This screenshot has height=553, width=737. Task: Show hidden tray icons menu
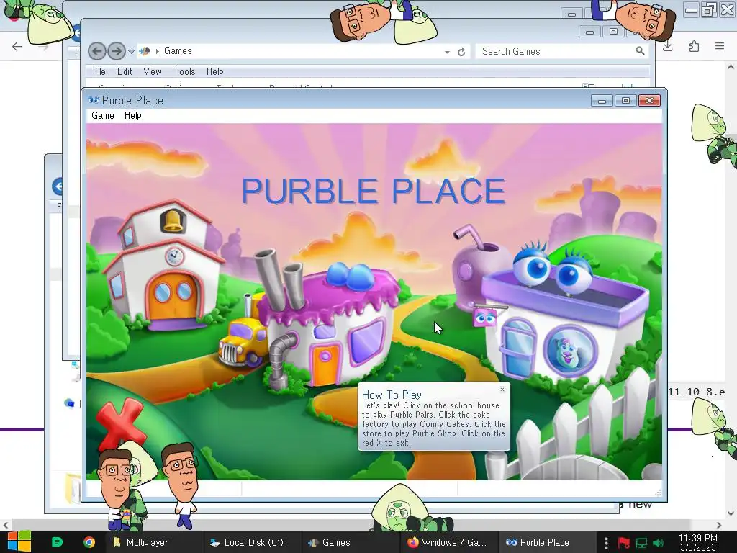pyautogui.click(x=606, y=543)
